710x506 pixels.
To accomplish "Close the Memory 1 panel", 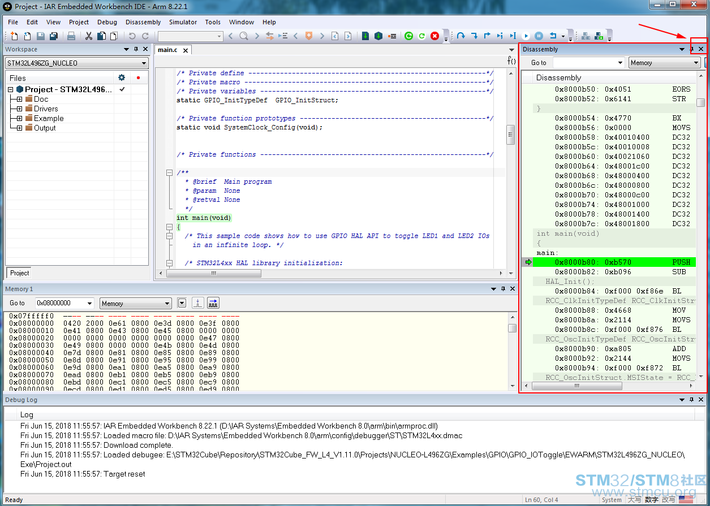I will point(513,289).
